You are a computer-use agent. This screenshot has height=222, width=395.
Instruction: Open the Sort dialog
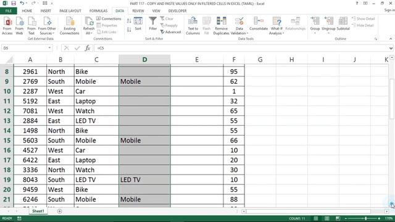(x=138, y=24)
